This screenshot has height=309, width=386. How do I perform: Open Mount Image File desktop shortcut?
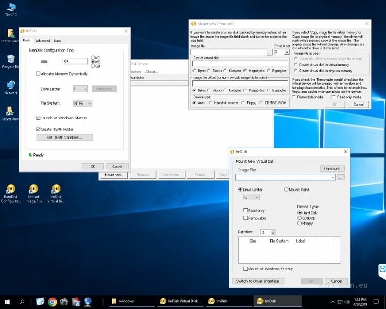tap(33, 194)
